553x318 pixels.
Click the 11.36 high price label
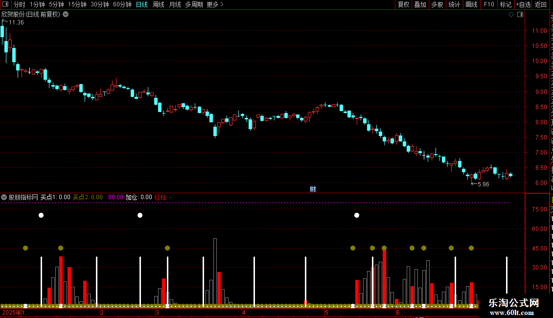[x=16, y=23]
